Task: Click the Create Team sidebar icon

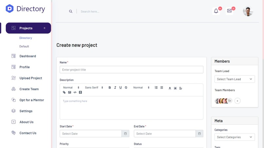Action: coord(13,89)
